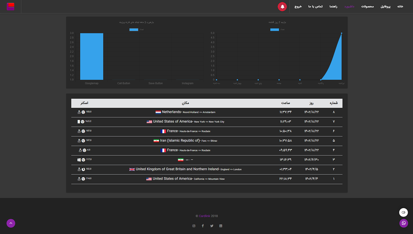413x234 pixels.
Task: Click the Firefox icon in the London row
Action: coord(83,169)
